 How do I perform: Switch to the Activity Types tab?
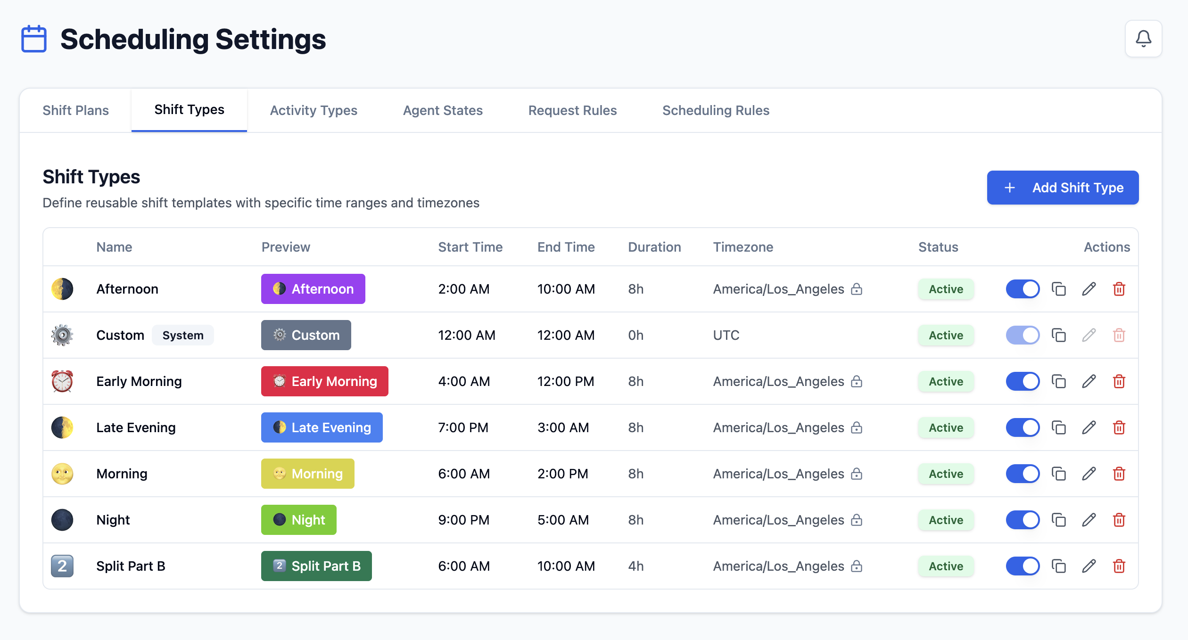[313, 110]
